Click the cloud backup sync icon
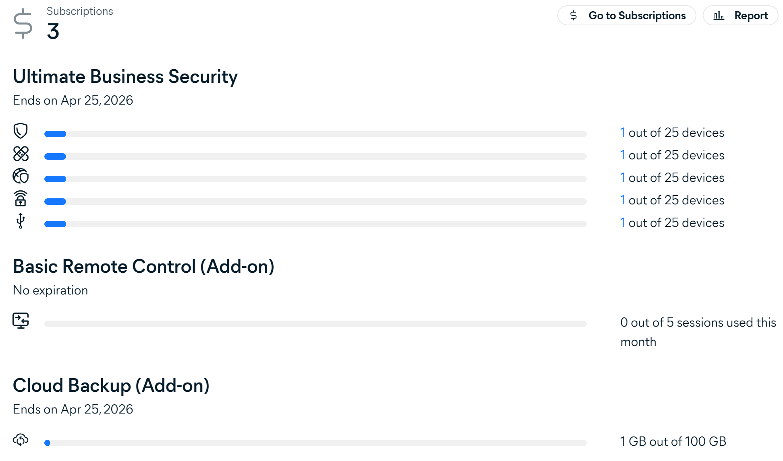The image size is (783, 461). (x=21, y=440)
